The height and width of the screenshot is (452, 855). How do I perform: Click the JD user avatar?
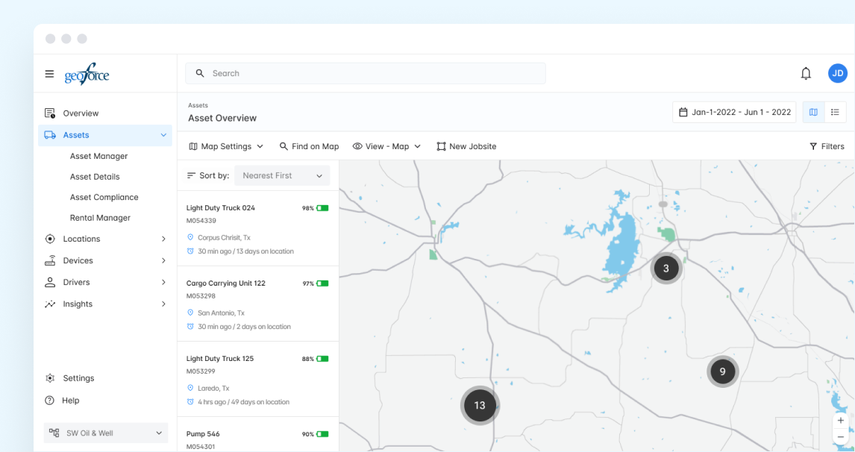point(837,73)
